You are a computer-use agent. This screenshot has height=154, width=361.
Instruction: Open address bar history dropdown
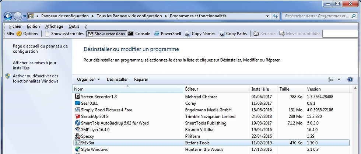[x=267, y=16]
